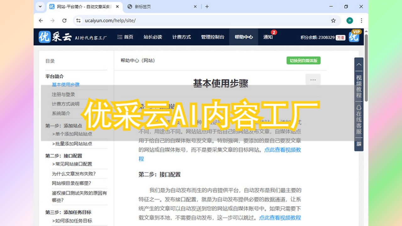The height and width of the screenshot is (226, 402).
Task: Click the 充值 recharge button
Action: click(x=340, y=37)
